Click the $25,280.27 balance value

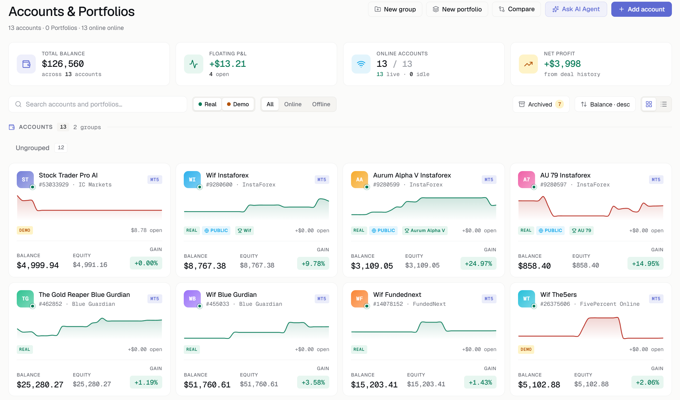pyautogui.click(x=40, y=385)
